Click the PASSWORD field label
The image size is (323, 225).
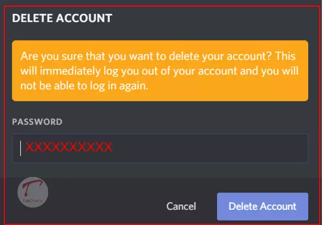37,121
